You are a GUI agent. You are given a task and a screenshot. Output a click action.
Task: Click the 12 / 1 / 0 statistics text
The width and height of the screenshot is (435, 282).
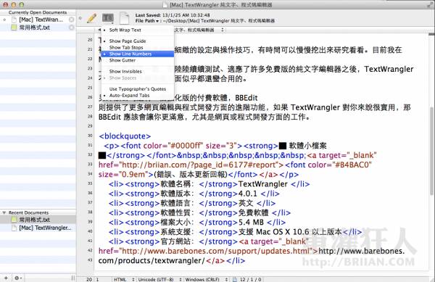(x=251, y=280)
